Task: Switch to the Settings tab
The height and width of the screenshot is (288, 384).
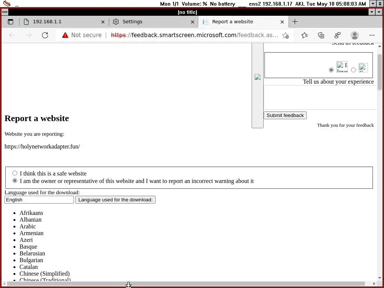Action: pos(153,22)
